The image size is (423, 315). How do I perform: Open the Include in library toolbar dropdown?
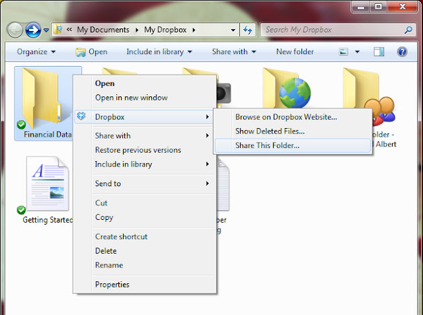pyautogui.click(x=159, y=52)
